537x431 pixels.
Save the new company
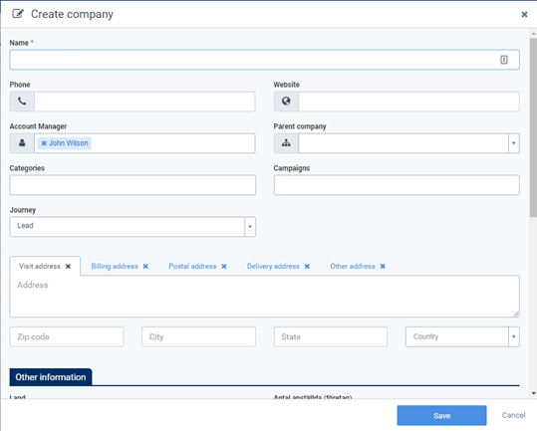441,416
